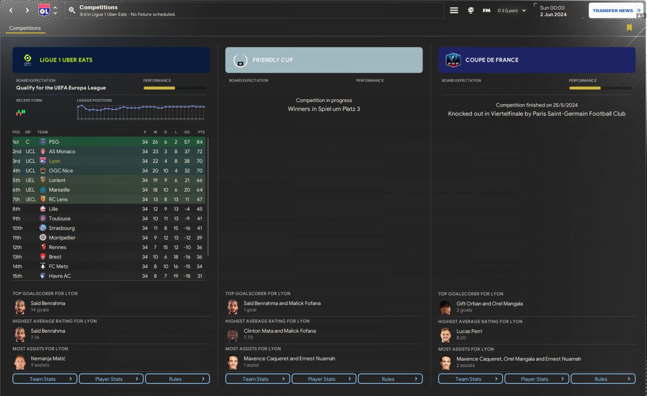The image size is (647, 396).
Task: Click the Lyon badge in the league table
Action: pyautogui.click(x=43, y=161)
